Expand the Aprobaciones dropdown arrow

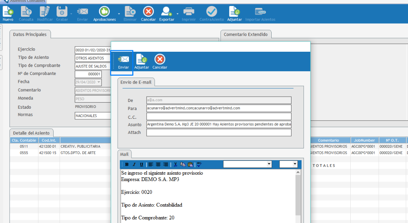(x=119, y=14)
